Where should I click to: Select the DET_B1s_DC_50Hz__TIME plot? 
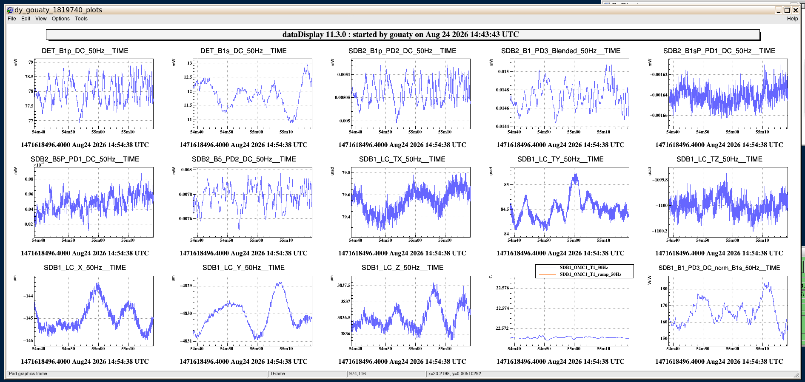coord(252,94)
